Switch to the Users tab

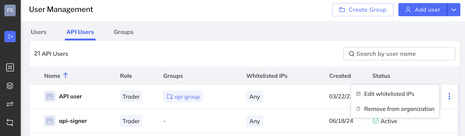click(x=39, y=32)
